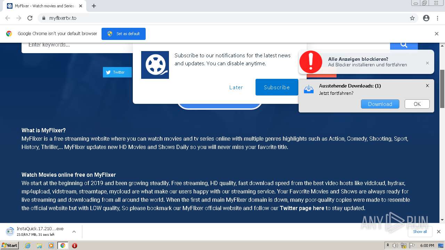Open the Chrome profile avatar menu

coord(426,18)
